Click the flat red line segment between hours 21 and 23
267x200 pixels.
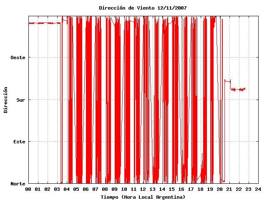point(238,89)
